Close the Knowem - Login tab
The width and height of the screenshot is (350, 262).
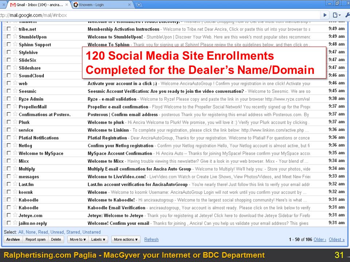tap(129, 5)
